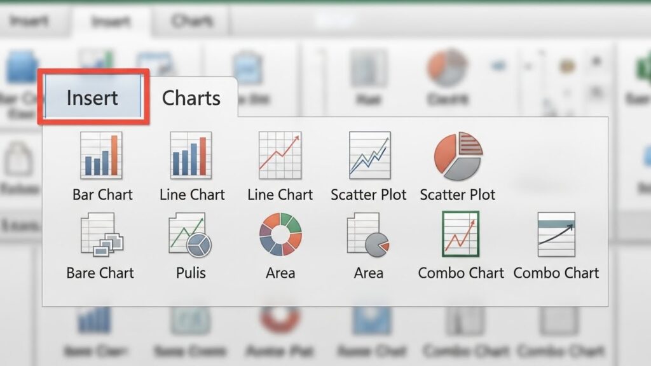Select the Bar Chart icon
The width and height of the screenshot is (651, 366).
101,156
